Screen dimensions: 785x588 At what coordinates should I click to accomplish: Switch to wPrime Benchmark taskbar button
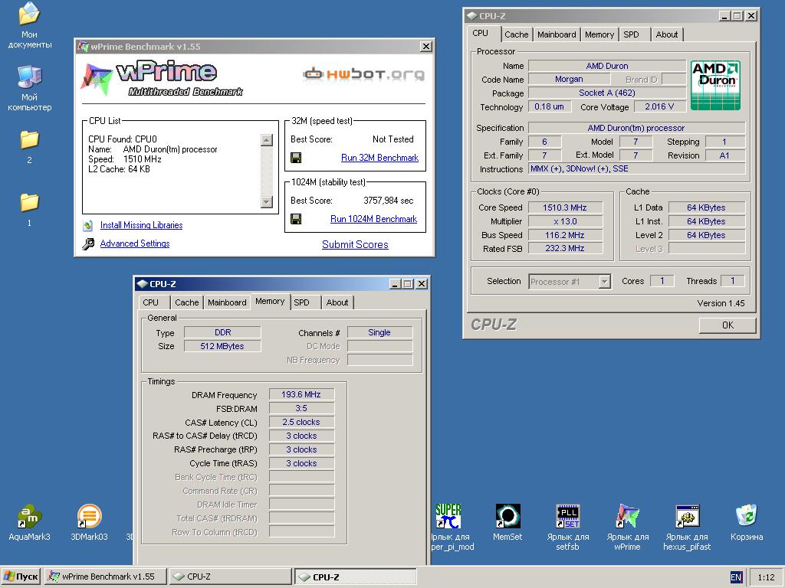[104, 577]
